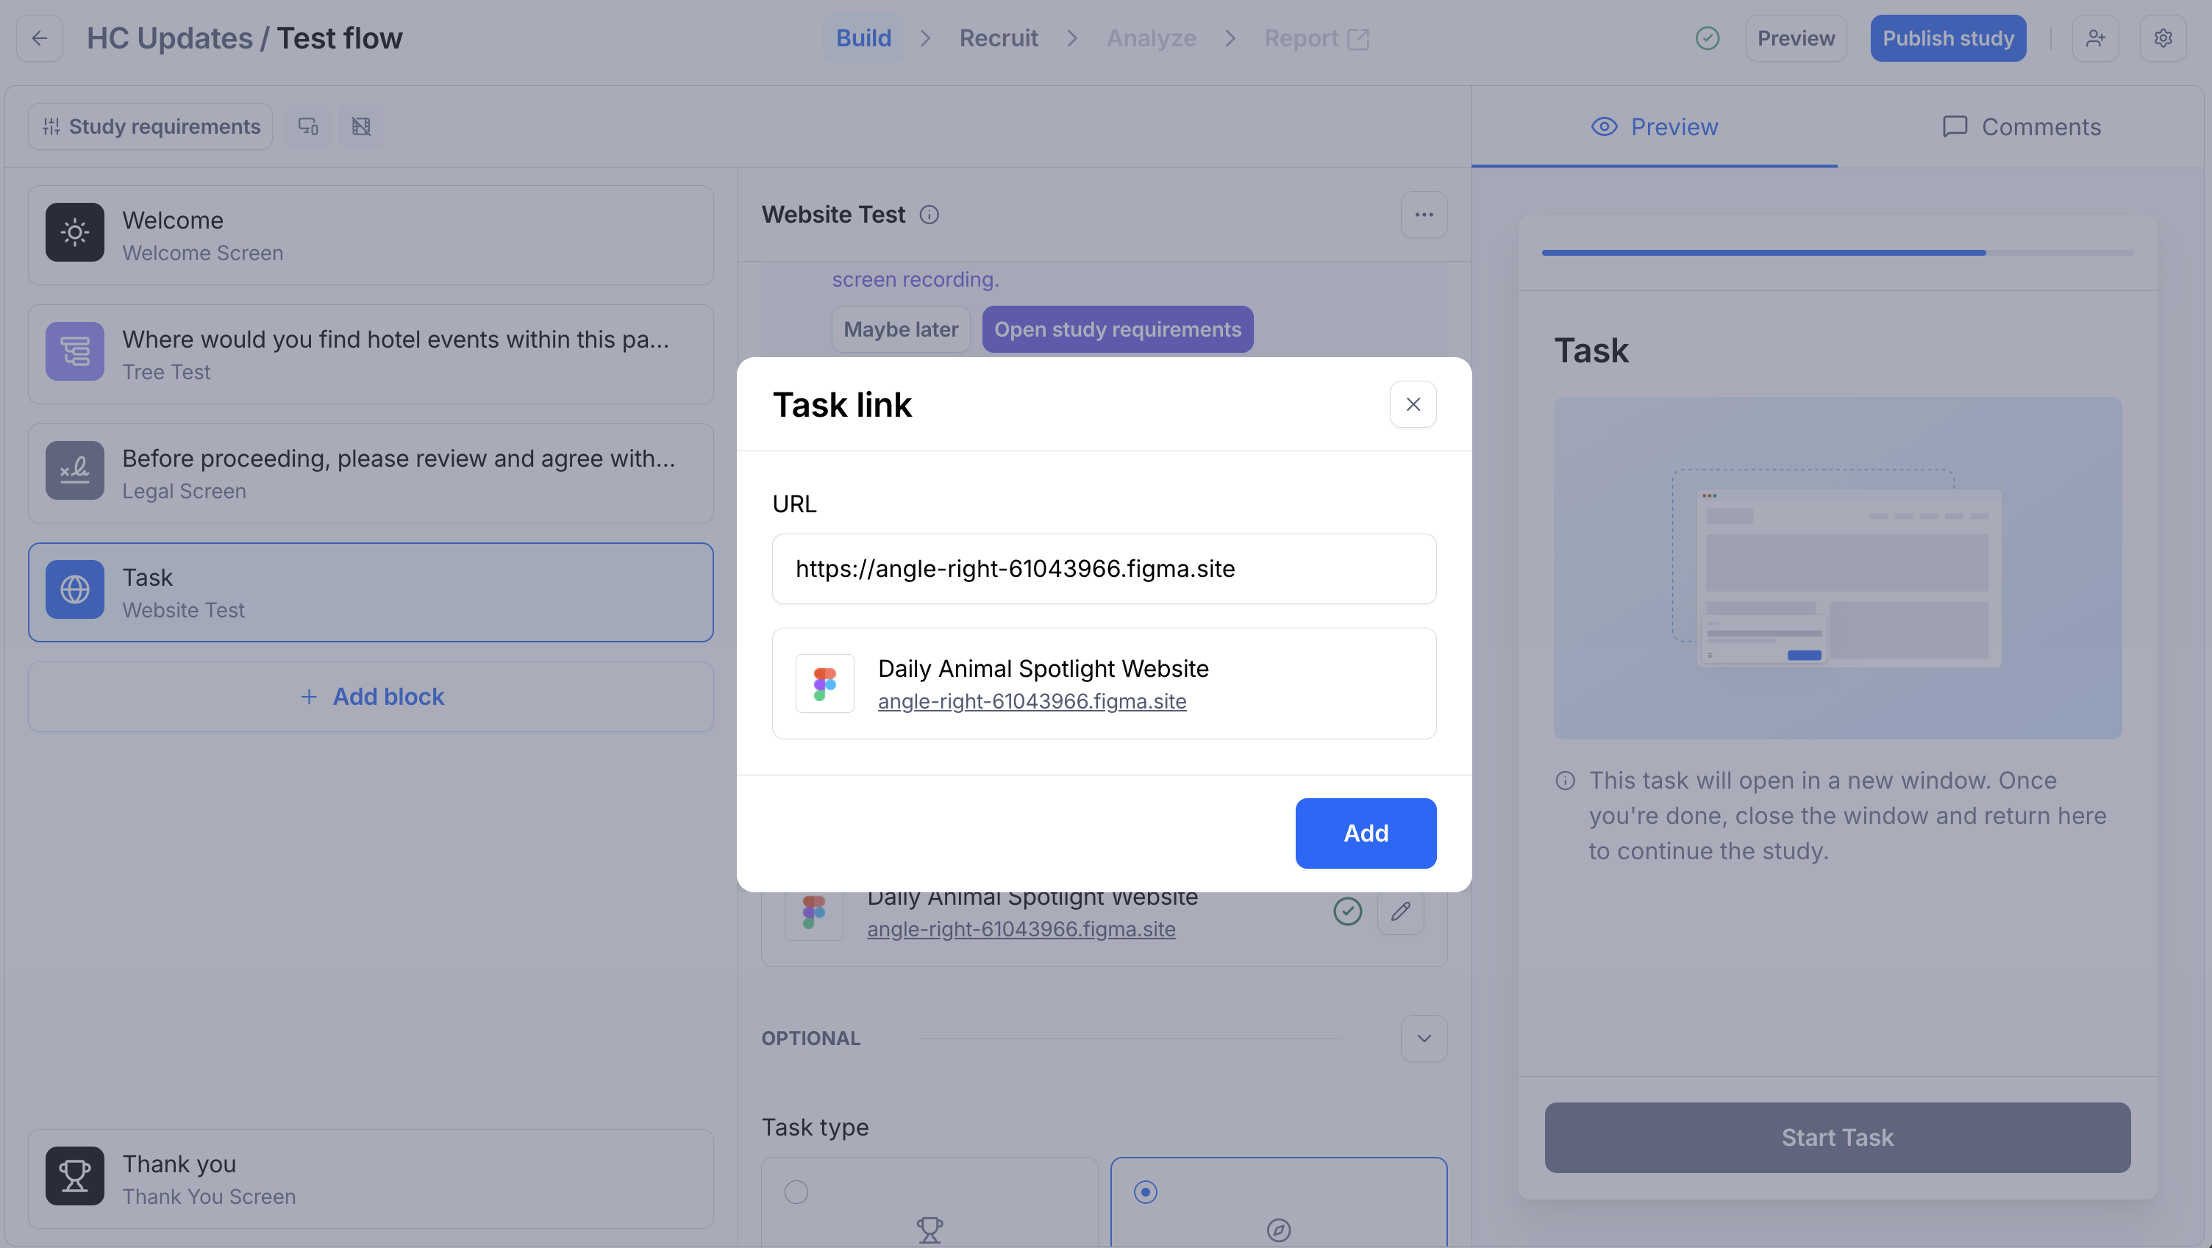This screenshot has width=2212, height=1248.
Task: Select the Website Test globe icon
Action: click(75, 589)
